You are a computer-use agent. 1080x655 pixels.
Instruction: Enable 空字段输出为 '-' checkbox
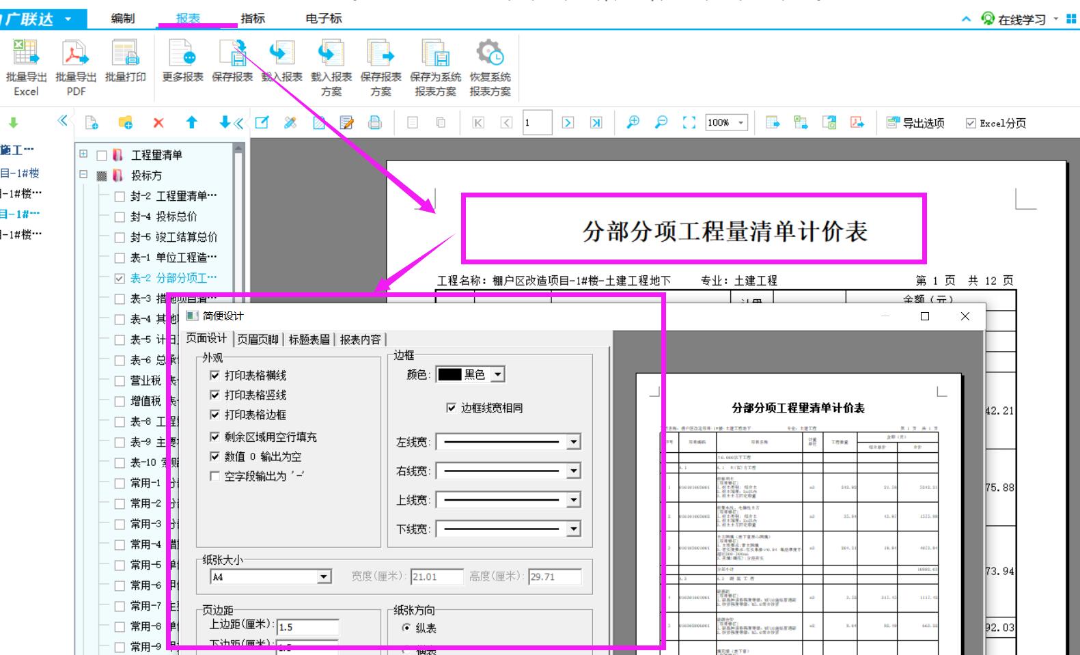pyautogui.click(x=215, y=476)
